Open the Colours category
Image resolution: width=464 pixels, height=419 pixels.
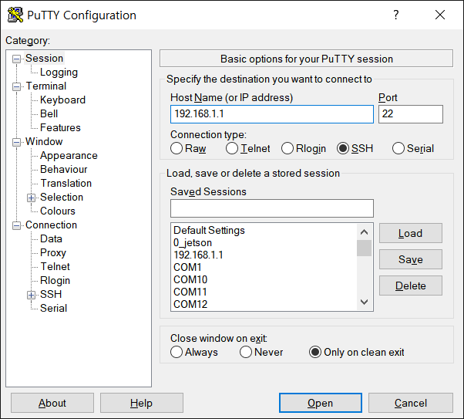[58, 211]
